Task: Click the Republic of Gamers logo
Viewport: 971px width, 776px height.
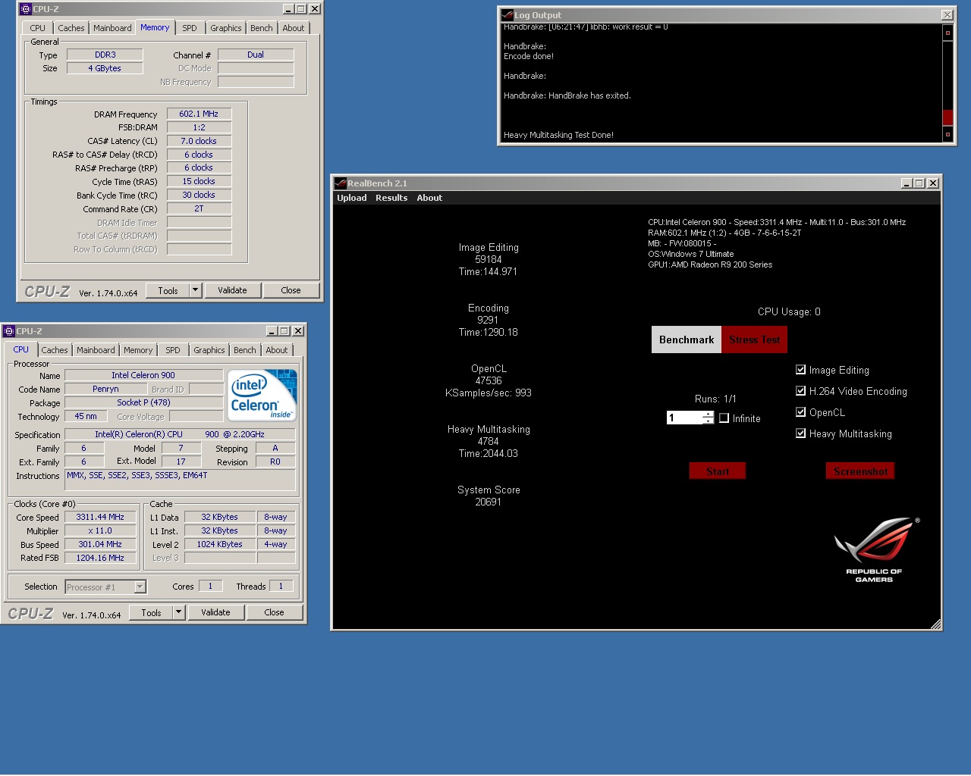Action: pos(875,550)
